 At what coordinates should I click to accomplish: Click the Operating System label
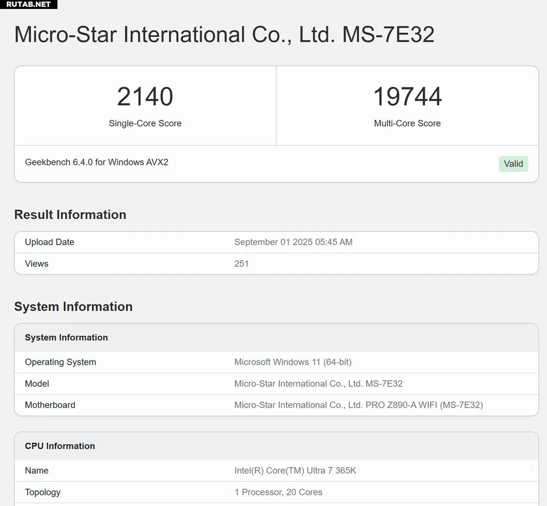(61, 362)
